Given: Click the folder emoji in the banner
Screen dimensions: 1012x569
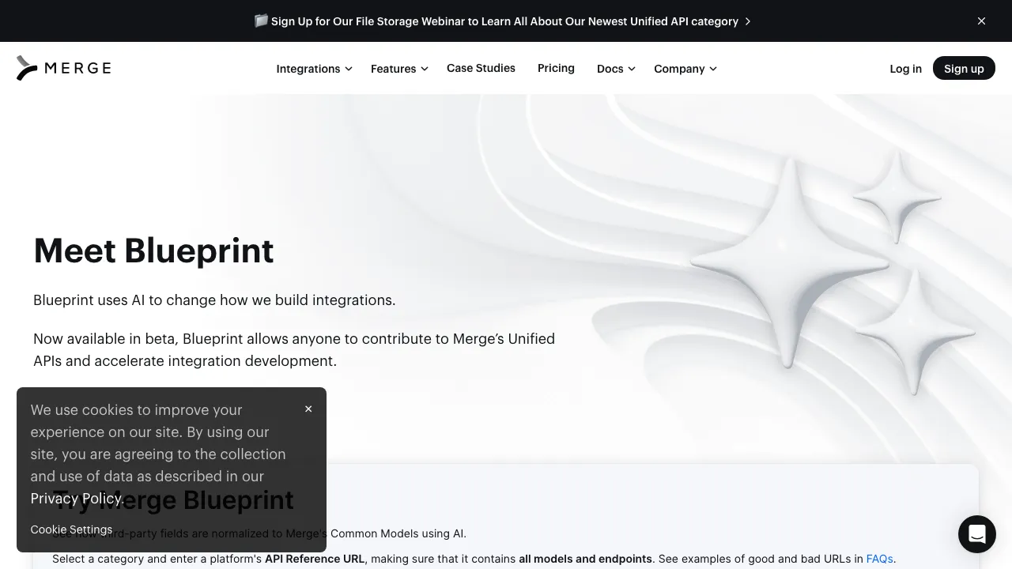Looking at the screenshot, I should (x=261, y=21).
